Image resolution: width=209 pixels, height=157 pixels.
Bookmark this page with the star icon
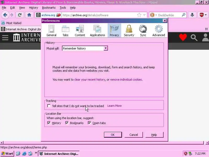click(139, 15)
